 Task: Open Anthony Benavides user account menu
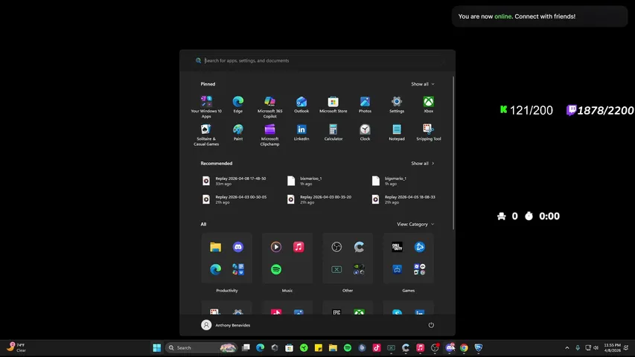click(x=226, y=325)
